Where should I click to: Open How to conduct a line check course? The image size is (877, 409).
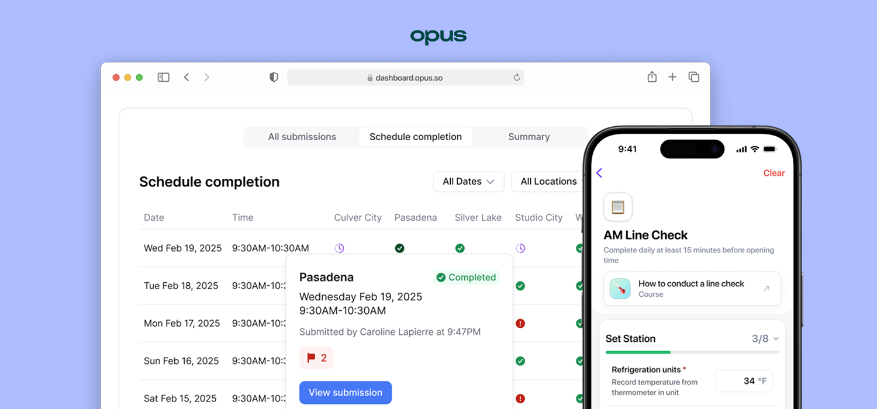pyautogui.click(x=692, y=289)
